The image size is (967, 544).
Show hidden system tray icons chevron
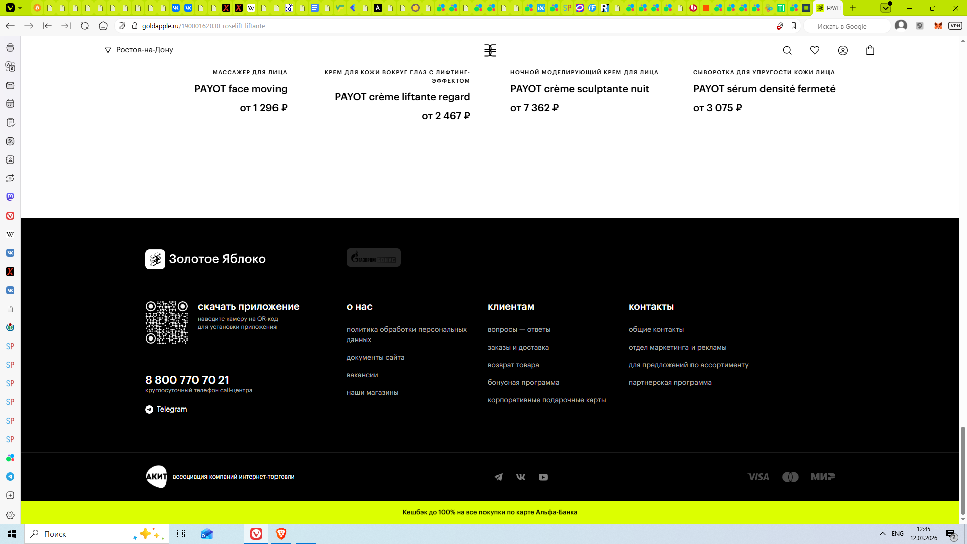[x=882, y=534]
